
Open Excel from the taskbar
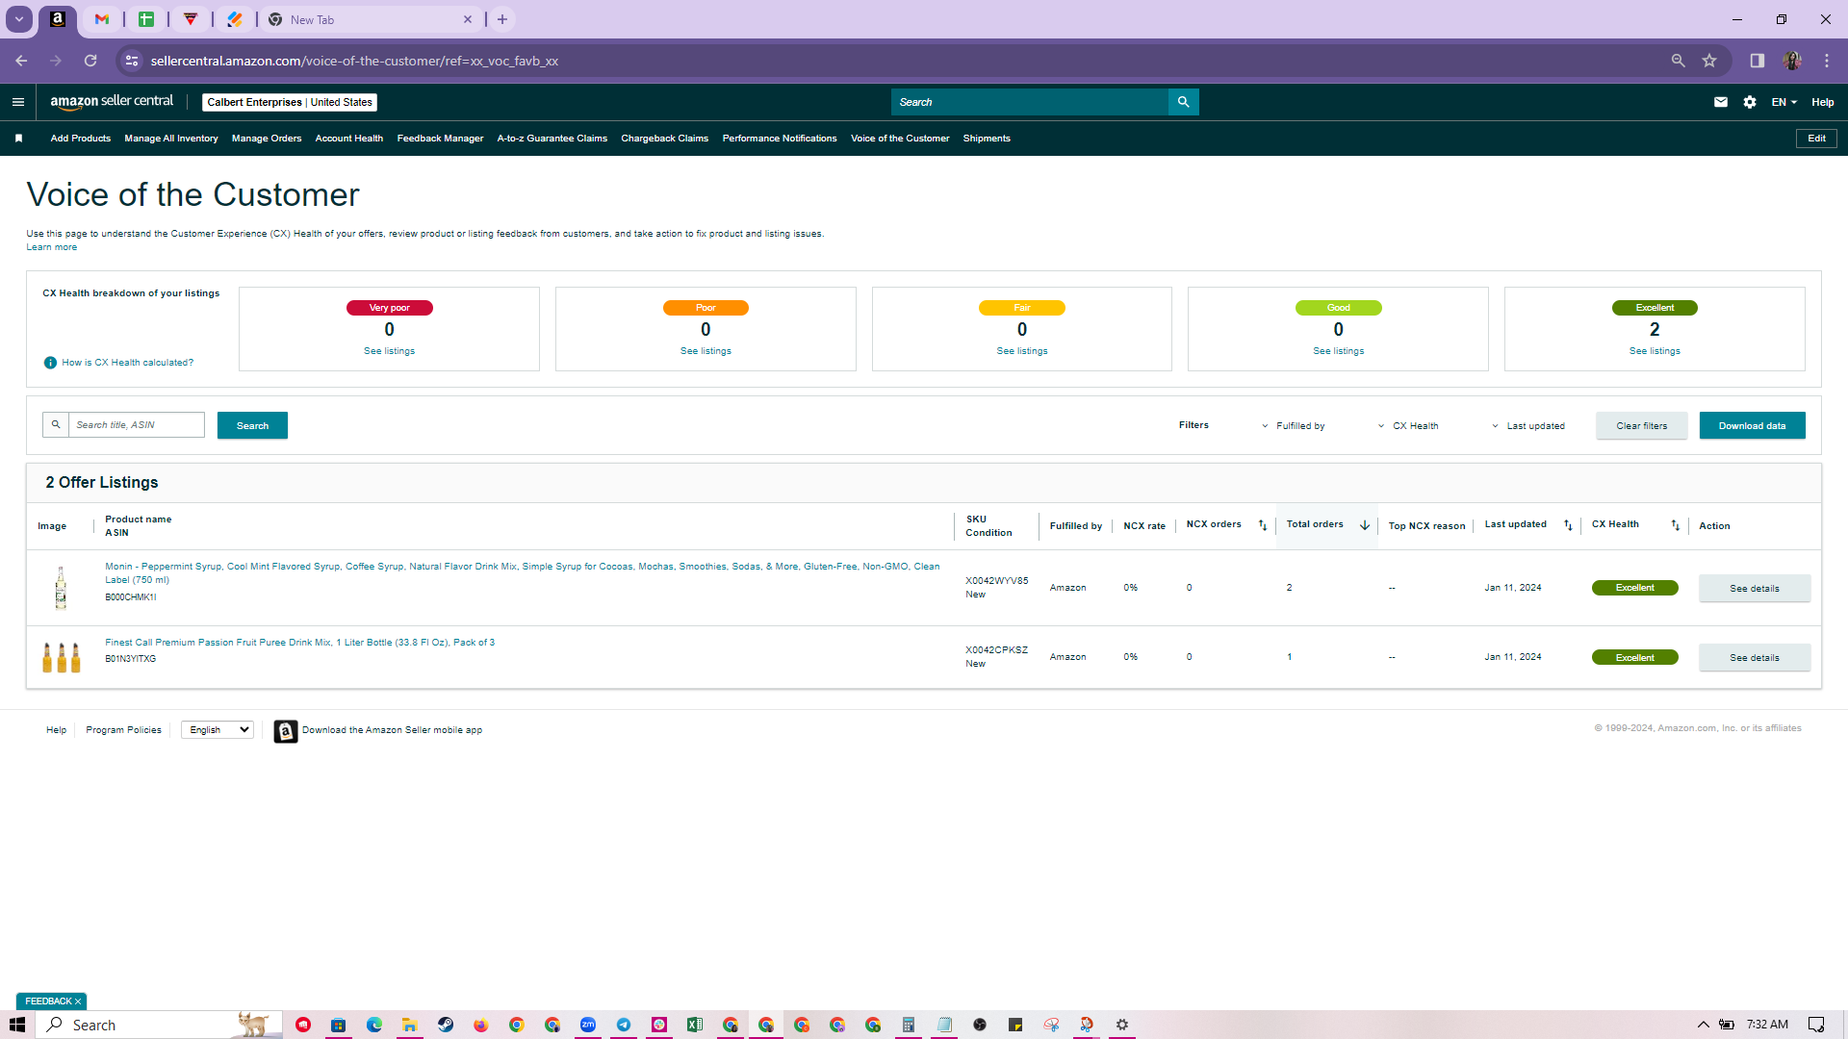pos(695,1025)
